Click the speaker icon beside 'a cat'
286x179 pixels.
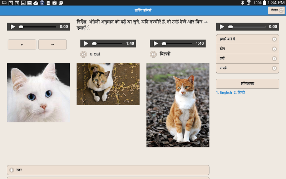(x=84, y=54)
